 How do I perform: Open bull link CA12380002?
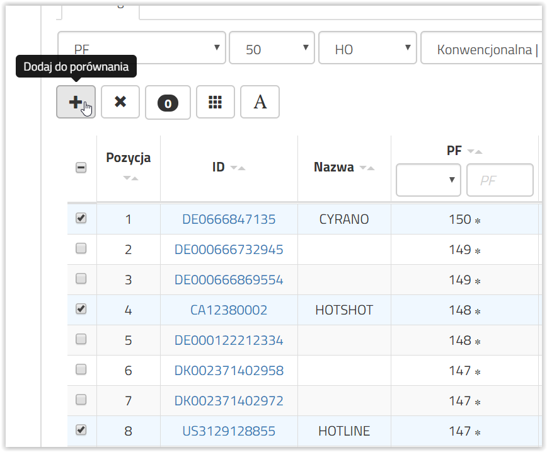pos(229,310)
